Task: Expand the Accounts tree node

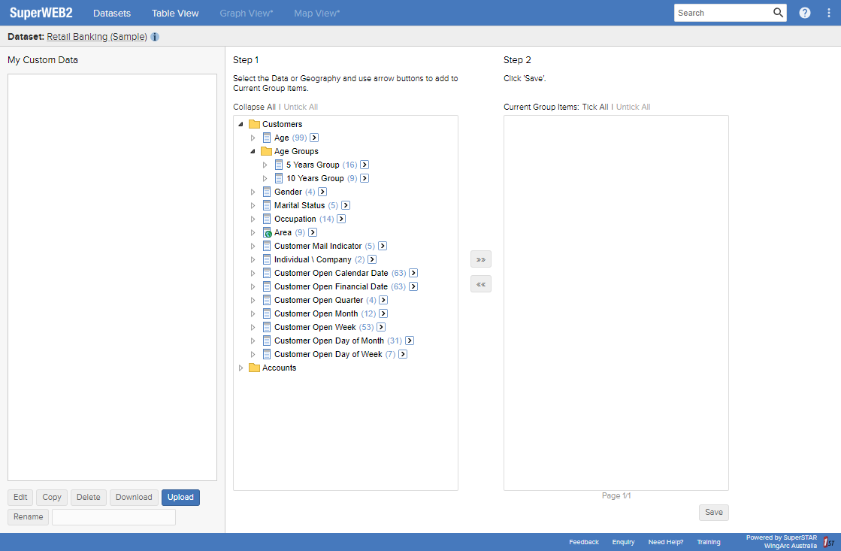Action: click(241, 368)
